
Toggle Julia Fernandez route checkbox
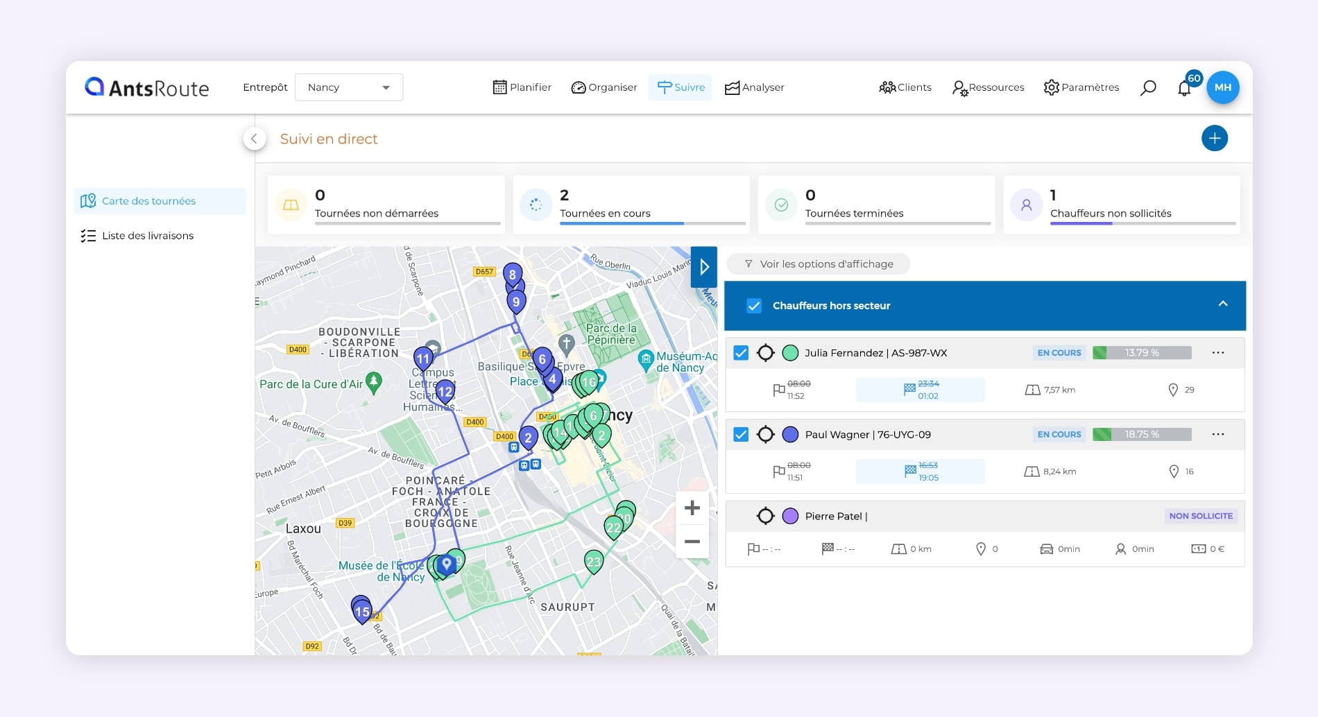click(741, 353)
